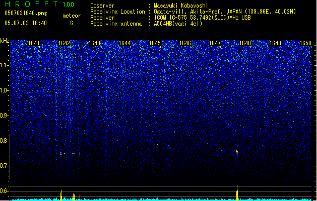This screenshot has height=201, width=317.
Task: Click antenna text A504HB(yagi 4el)
Action: pos(178,24)
